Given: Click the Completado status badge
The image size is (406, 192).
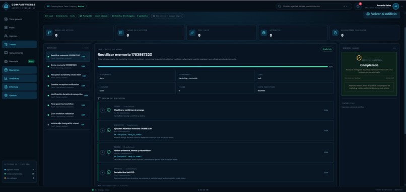Looking at the screenshot, I should (x=327, y=49).
